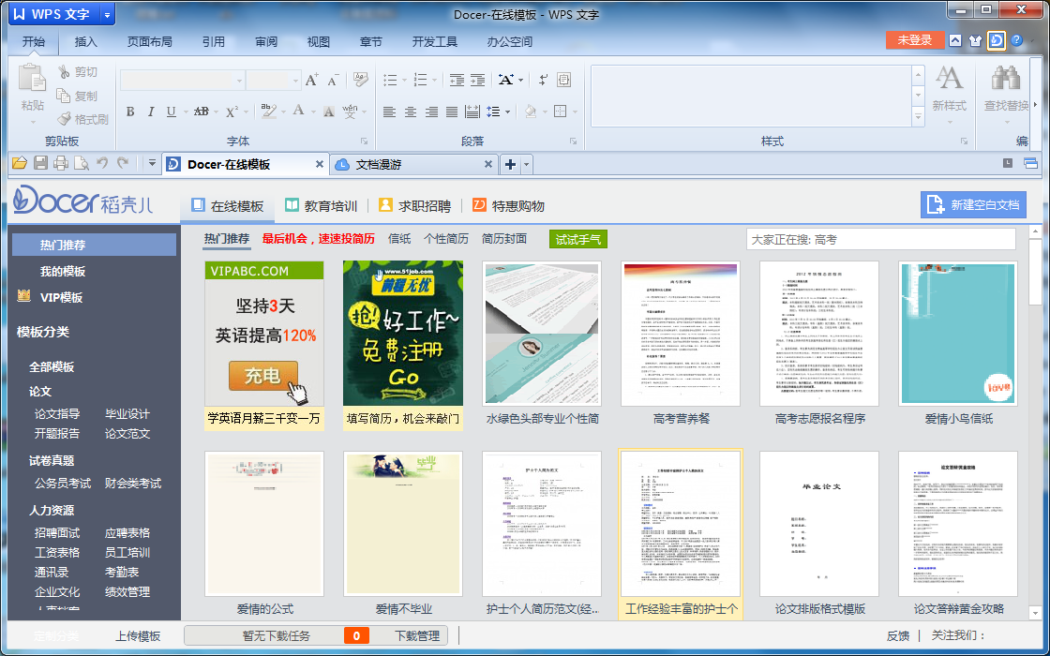This screenshot has height=656, width=1050.
Task: Expand the font name combo box
Action: (238, 81)
